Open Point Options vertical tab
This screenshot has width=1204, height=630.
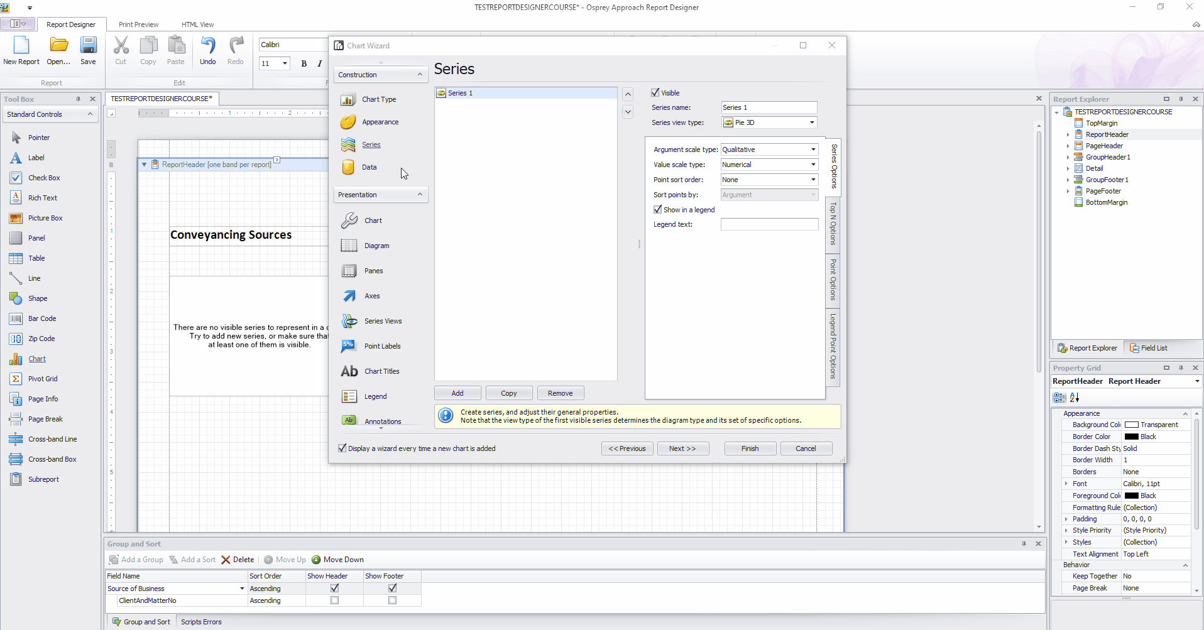tap(833, 280)
